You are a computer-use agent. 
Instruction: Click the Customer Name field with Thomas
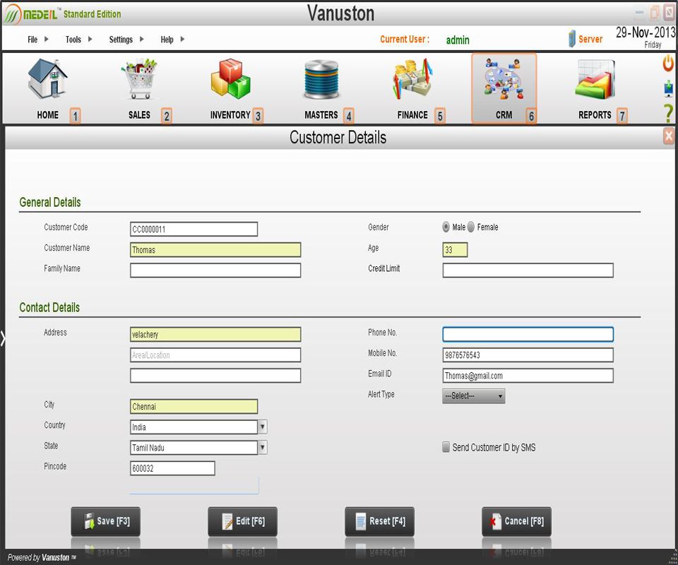[x=215, y=250]
